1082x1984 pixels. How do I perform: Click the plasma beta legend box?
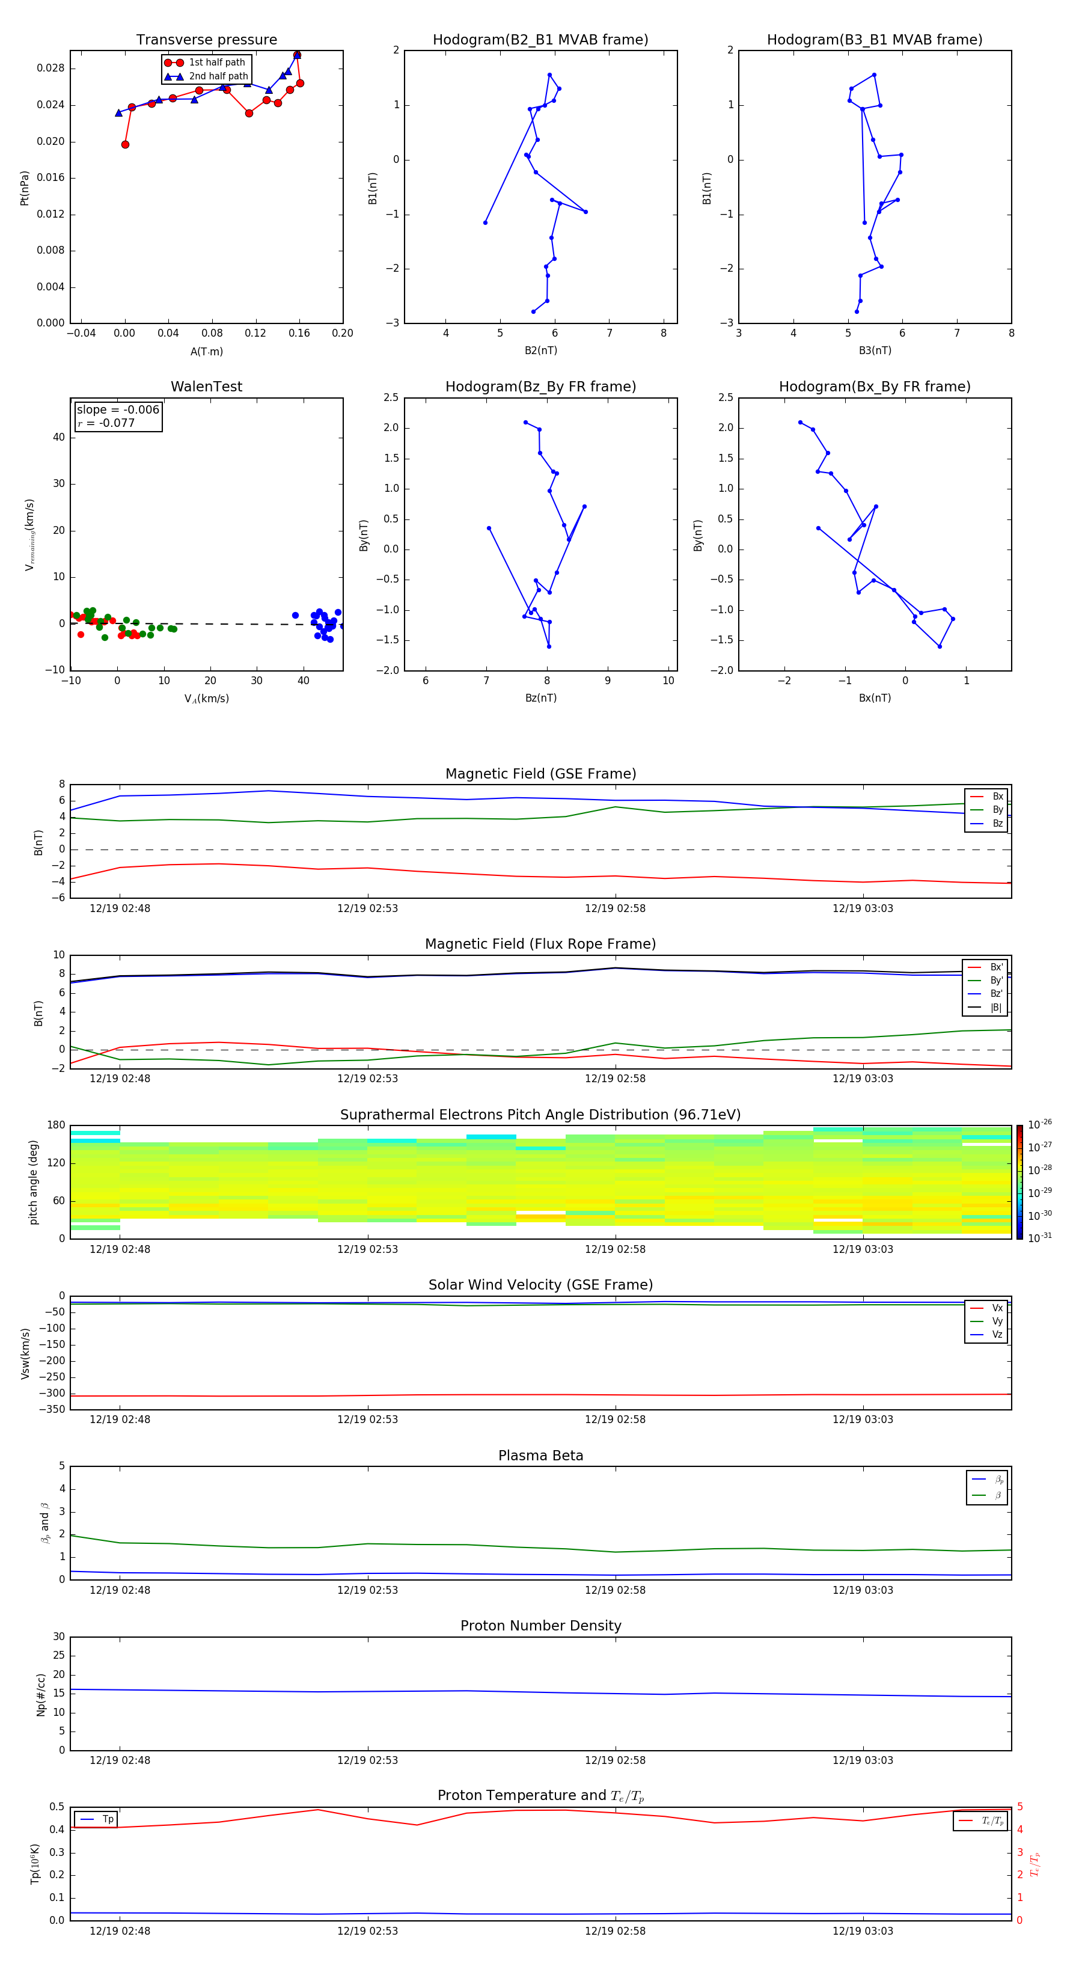[x=986, y=1488]
